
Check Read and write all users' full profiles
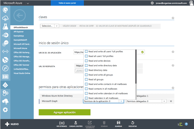tap(86, 51)
